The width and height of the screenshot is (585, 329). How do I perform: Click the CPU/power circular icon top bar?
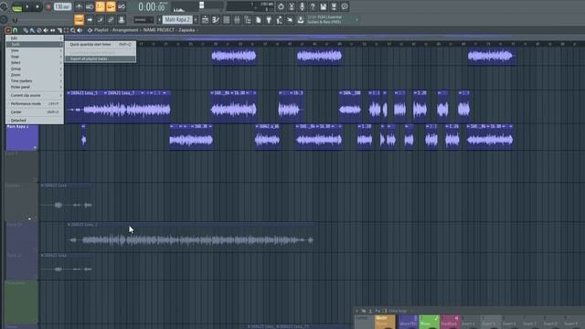(281, 6)
